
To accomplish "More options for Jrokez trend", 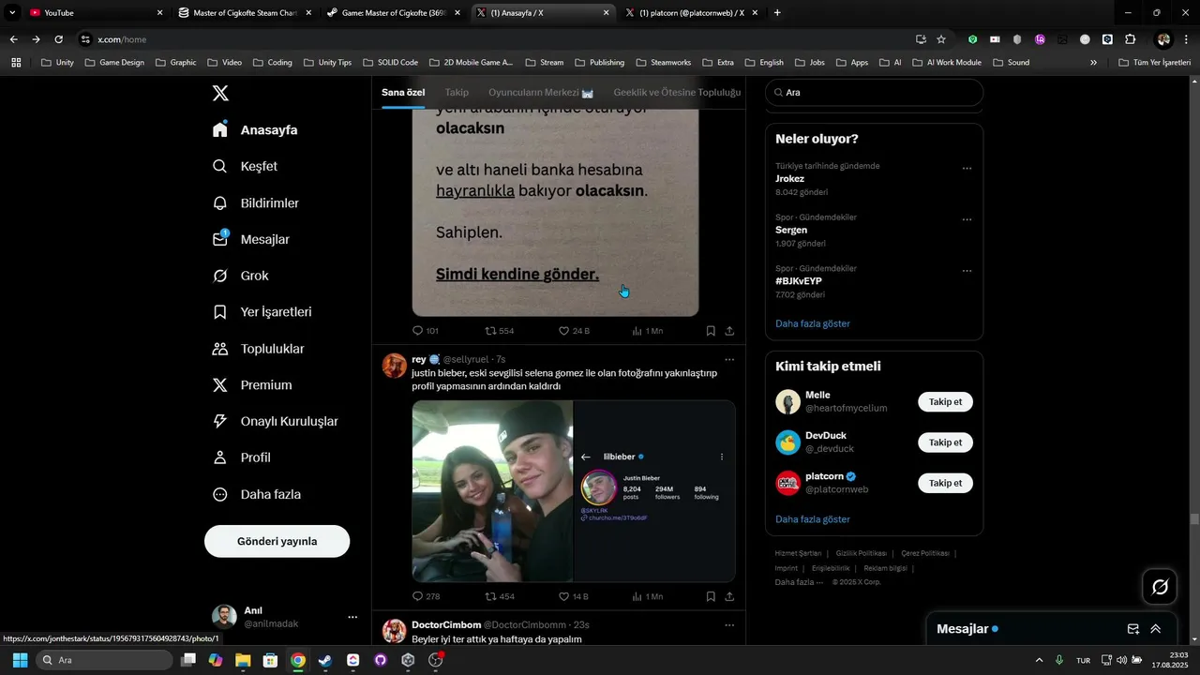I will (x=967, y=169).
